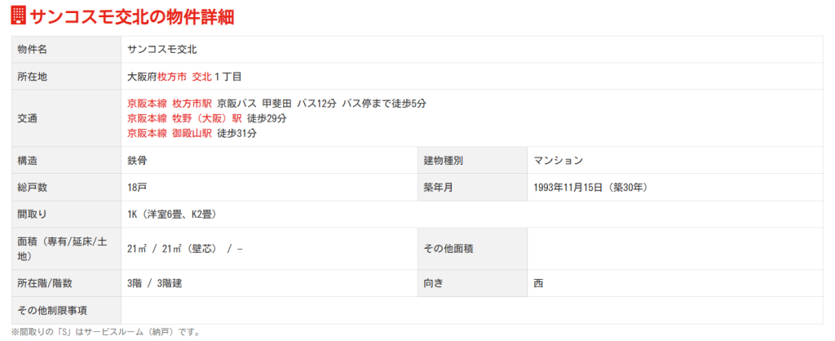The width and height of the screenshot is (835, 341).
Task: Open the 交北 area link
Action: coord(201,76)
